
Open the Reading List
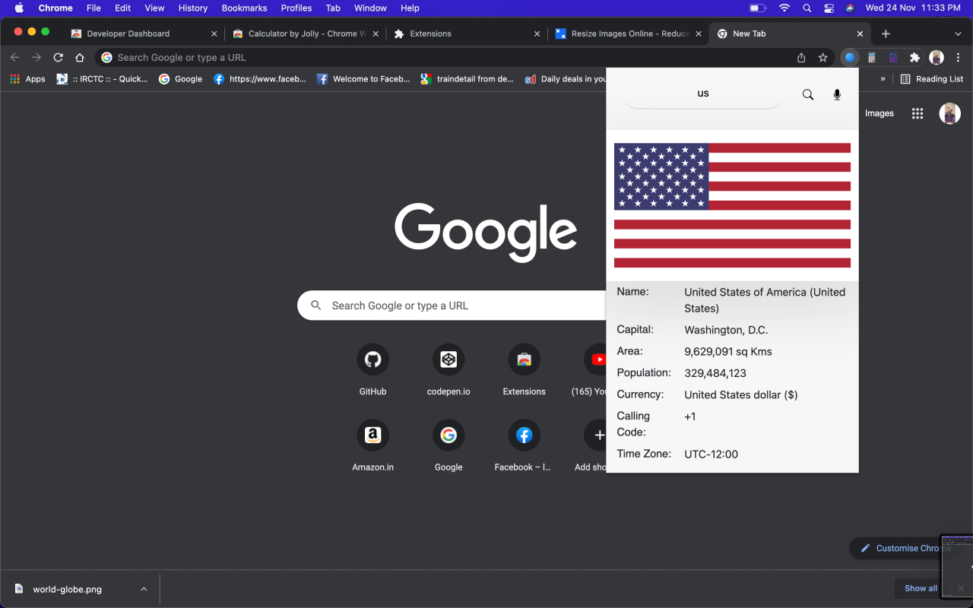pyautogui.click(x=931, y=79)
